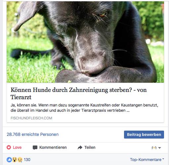Click the sad face reaction icon
The image size is (169, 165).
(x=20, y=160)
